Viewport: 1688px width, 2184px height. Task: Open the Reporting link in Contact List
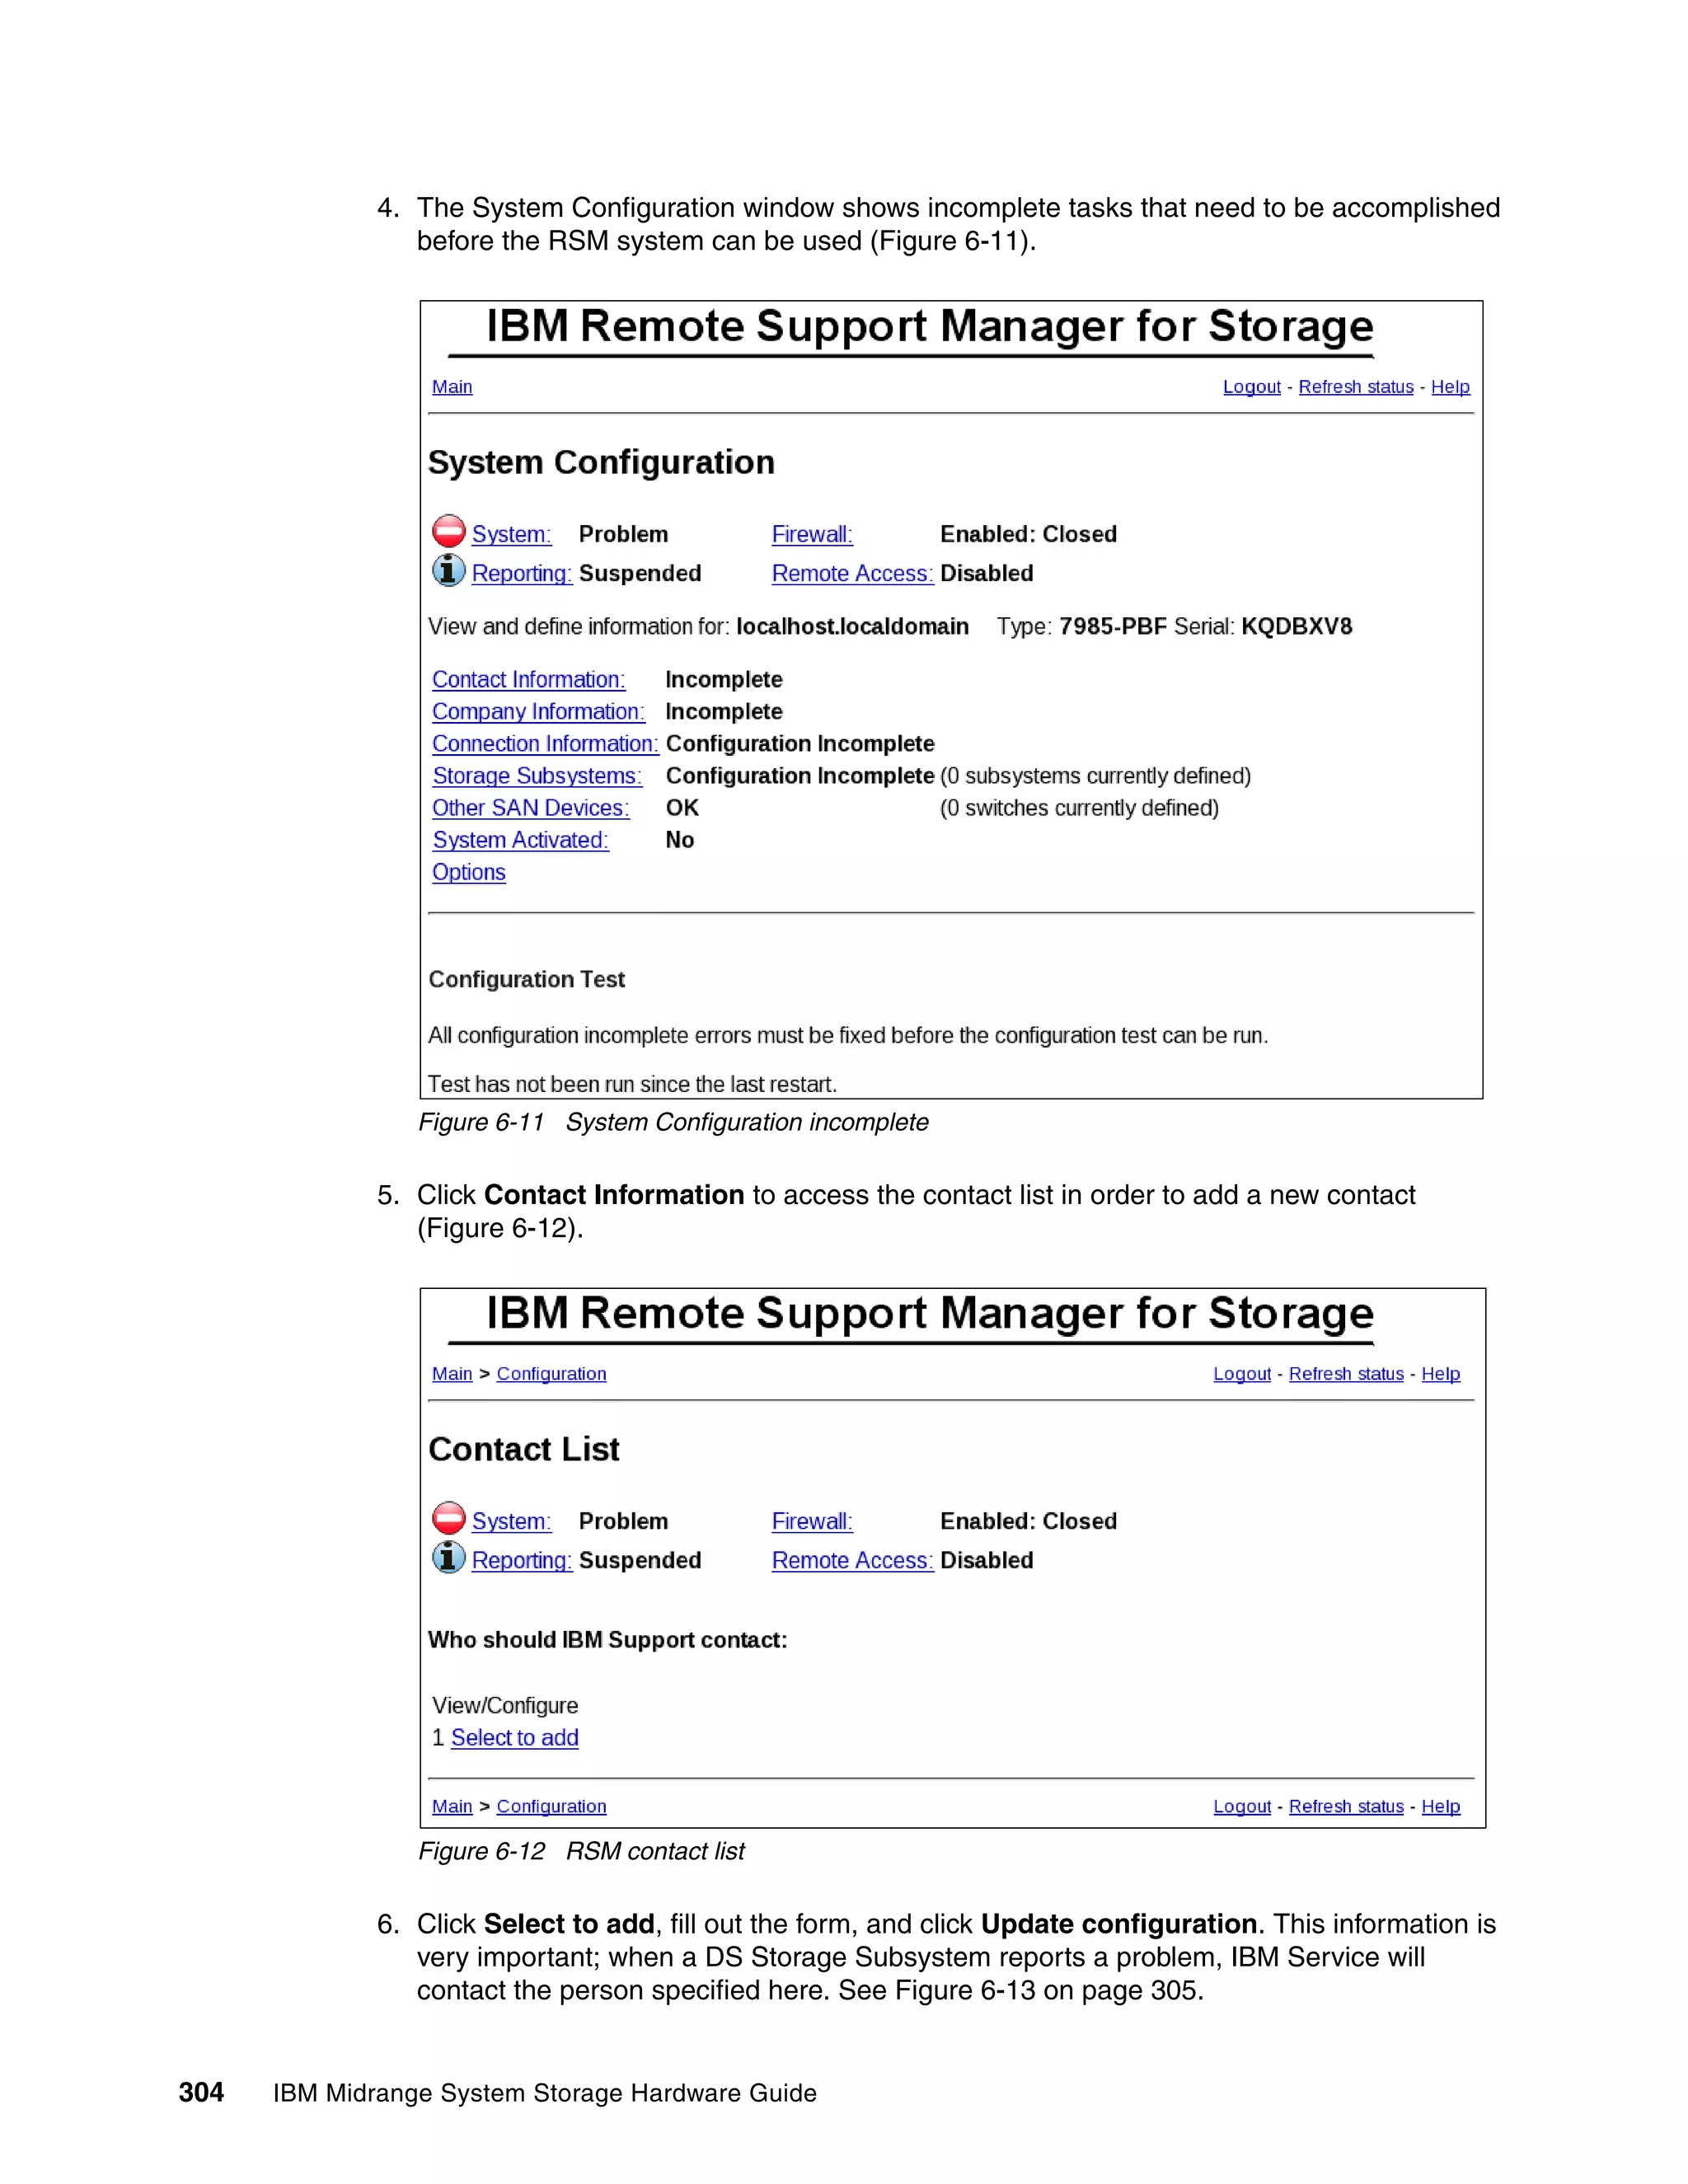[522, 1560]
